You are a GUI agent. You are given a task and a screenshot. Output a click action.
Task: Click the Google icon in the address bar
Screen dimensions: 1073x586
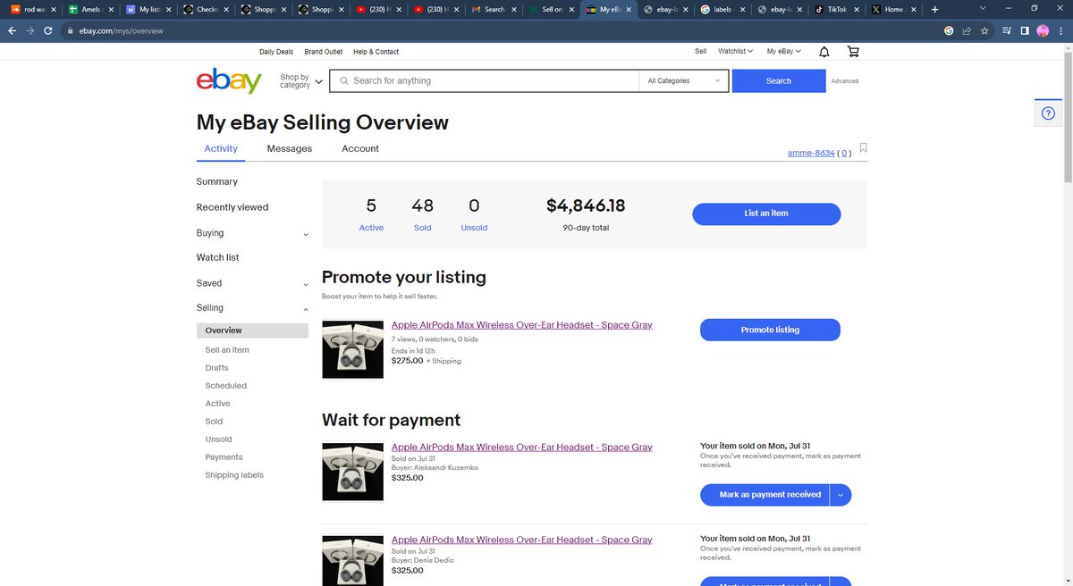(949, 30)
